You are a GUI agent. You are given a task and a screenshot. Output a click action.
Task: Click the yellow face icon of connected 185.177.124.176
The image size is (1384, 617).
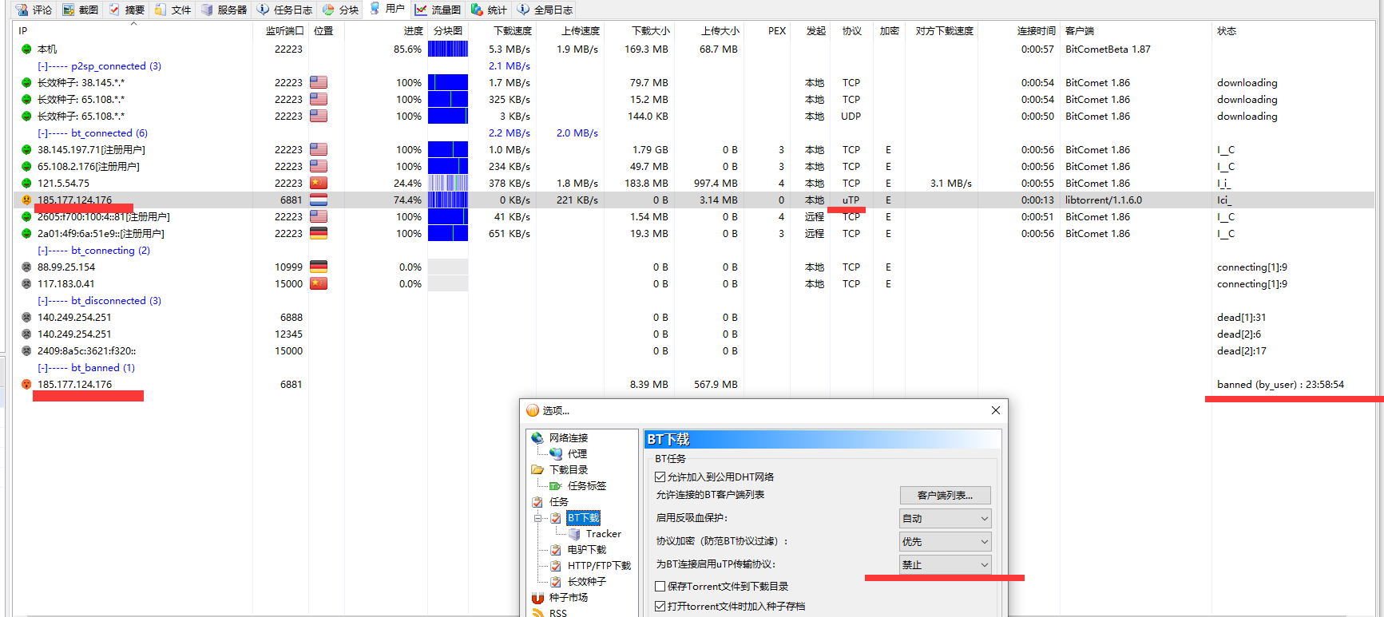(x=26, y=200)
